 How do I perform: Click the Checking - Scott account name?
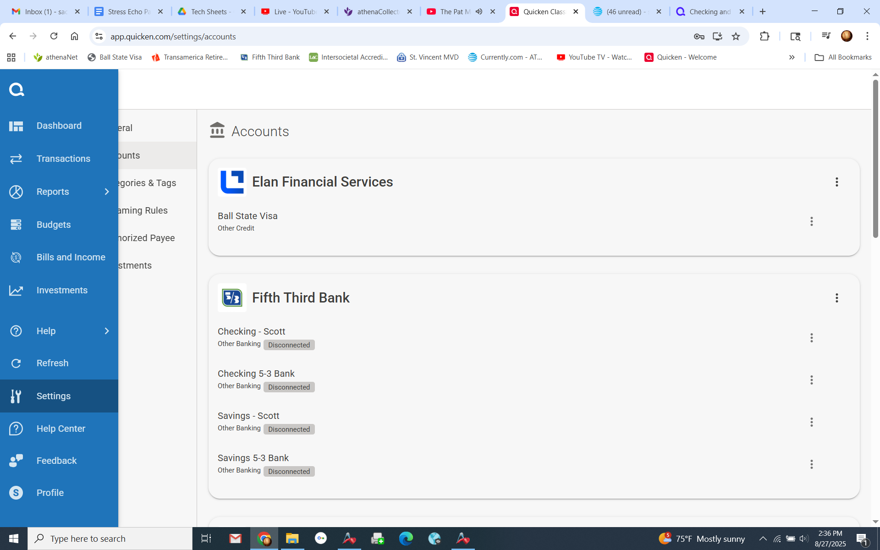coord(251,331)
